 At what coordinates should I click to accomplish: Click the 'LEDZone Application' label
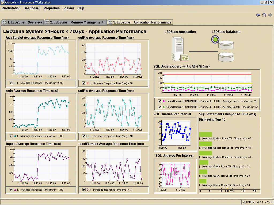[180, 32]
